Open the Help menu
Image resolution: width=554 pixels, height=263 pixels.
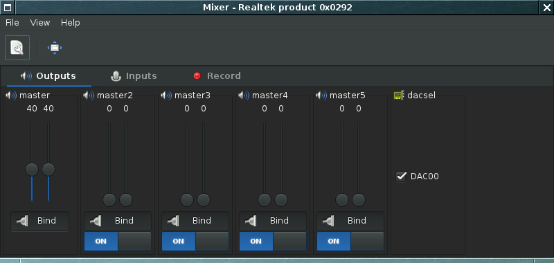(x=71, y=23)
